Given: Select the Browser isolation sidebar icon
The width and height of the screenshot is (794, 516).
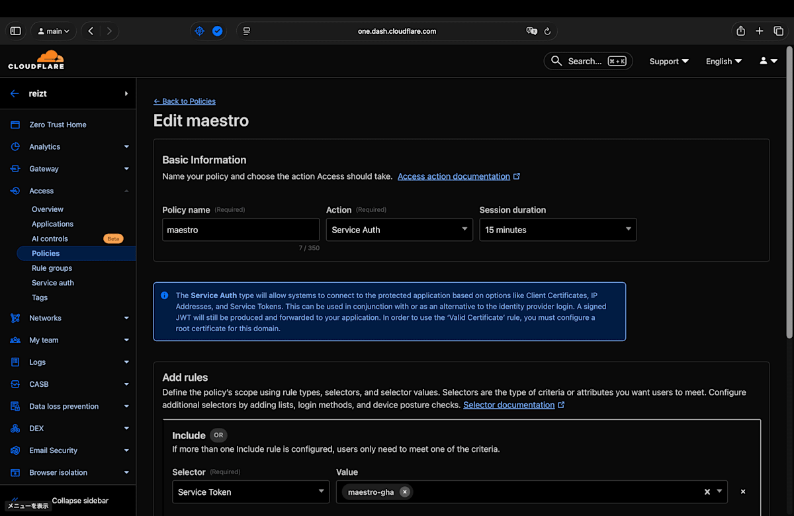Looking at the screenshot, I should tap(15, 472).
